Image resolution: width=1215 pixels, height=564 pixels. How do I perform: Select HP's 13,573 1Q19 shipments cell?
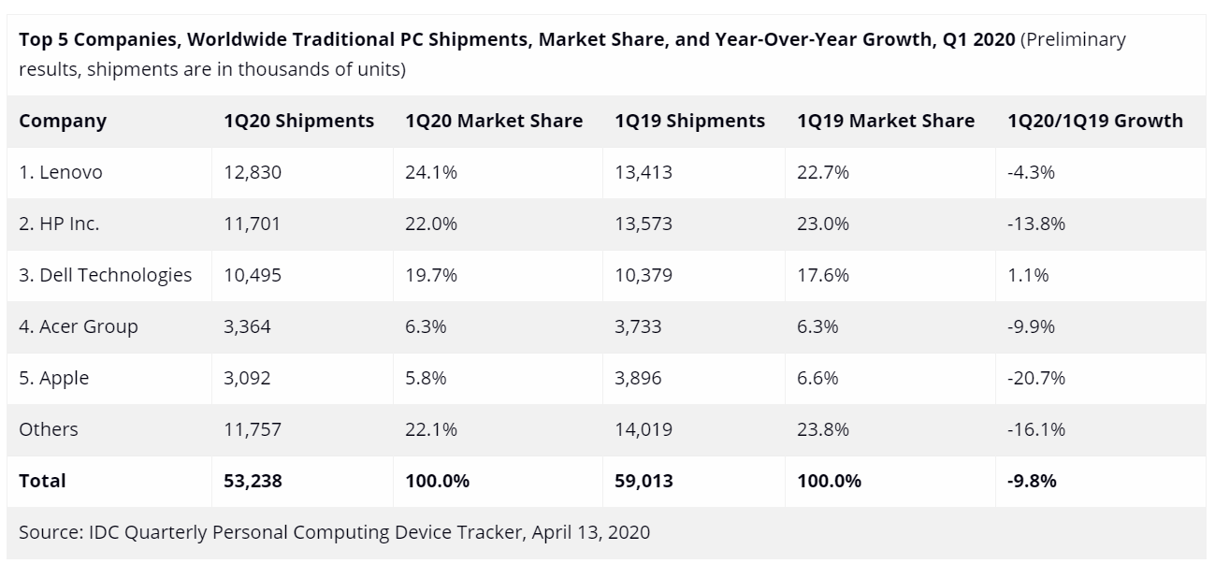point(644,224)
